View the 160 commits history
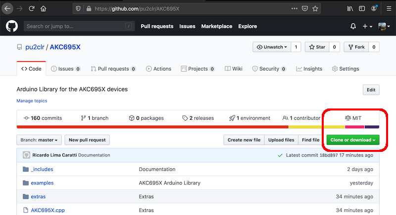Image resolution: width=396 pixels, height=215 pixels. 43,118
